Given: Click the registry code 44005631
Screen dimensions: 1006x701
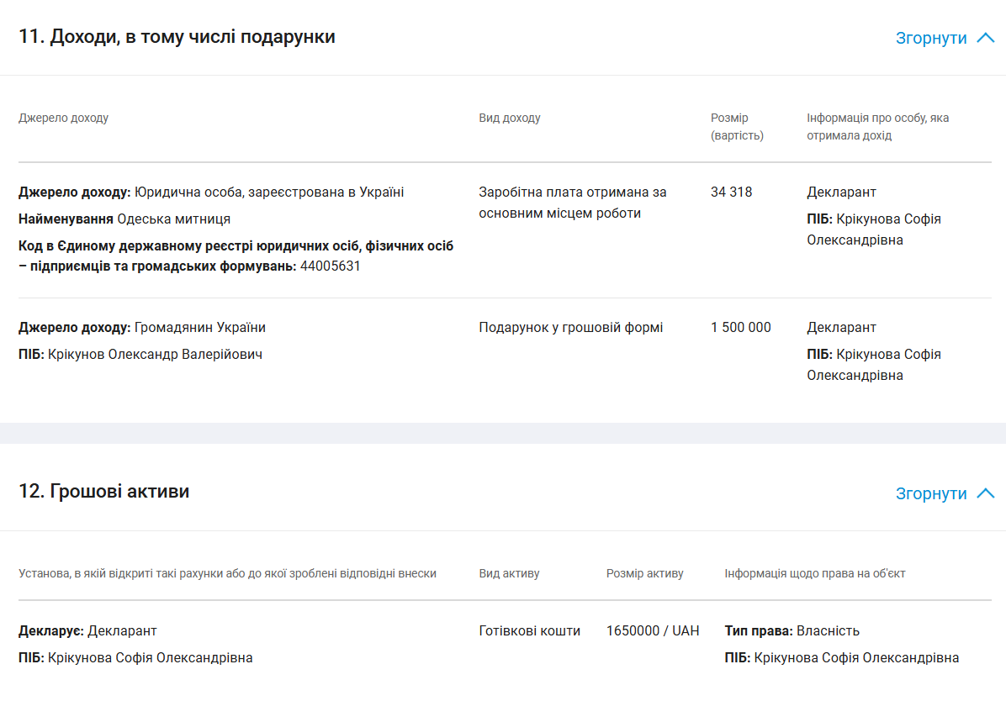Looking at the screenshot, I should (331, 266).
